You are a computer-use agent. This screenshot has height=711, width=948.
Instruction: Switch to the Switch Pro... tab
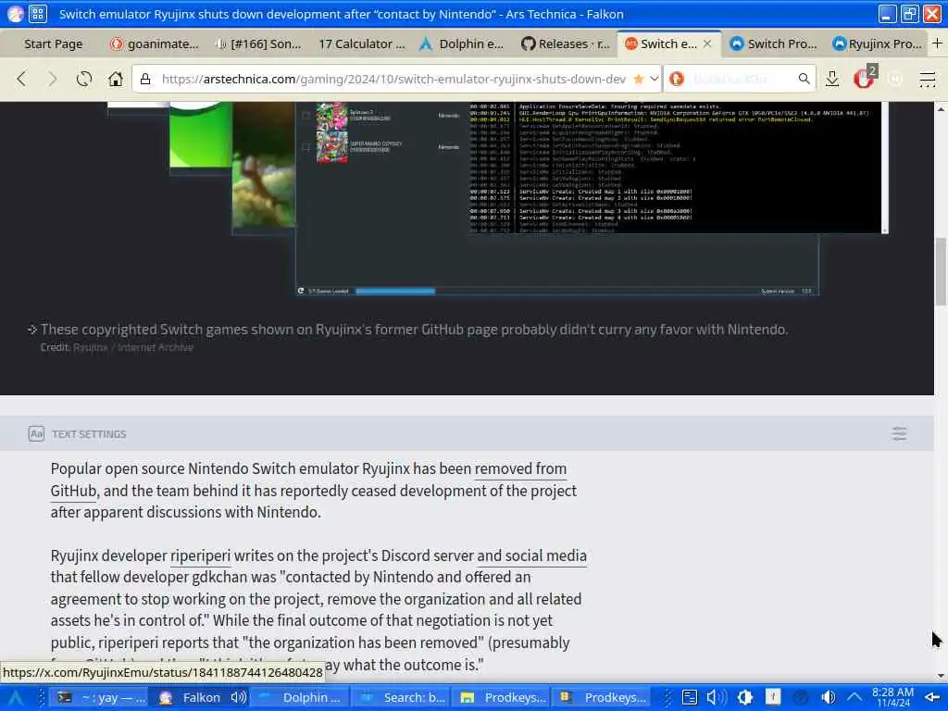click(773, 44)
